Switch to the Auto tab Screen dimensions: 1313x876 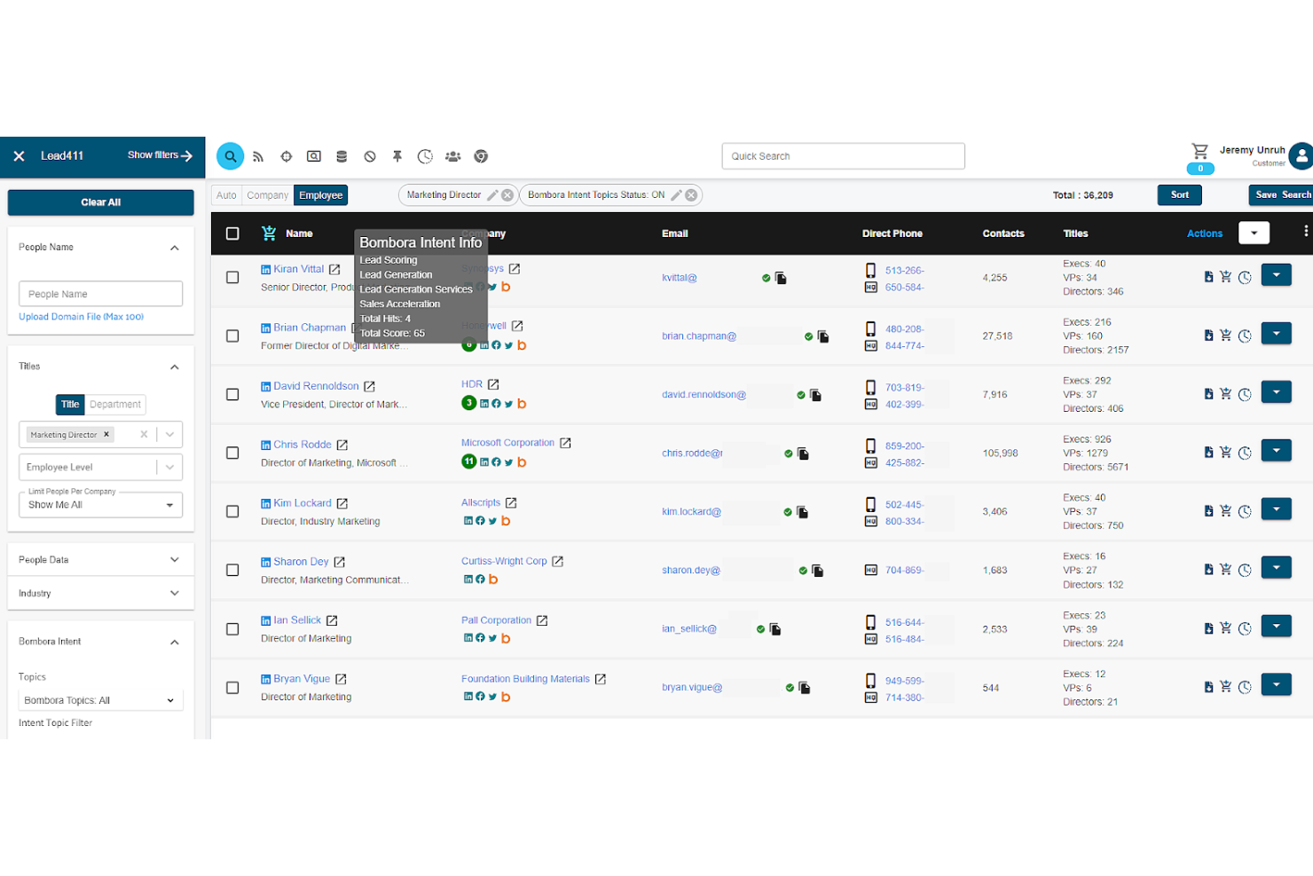[x=226, y=195]
